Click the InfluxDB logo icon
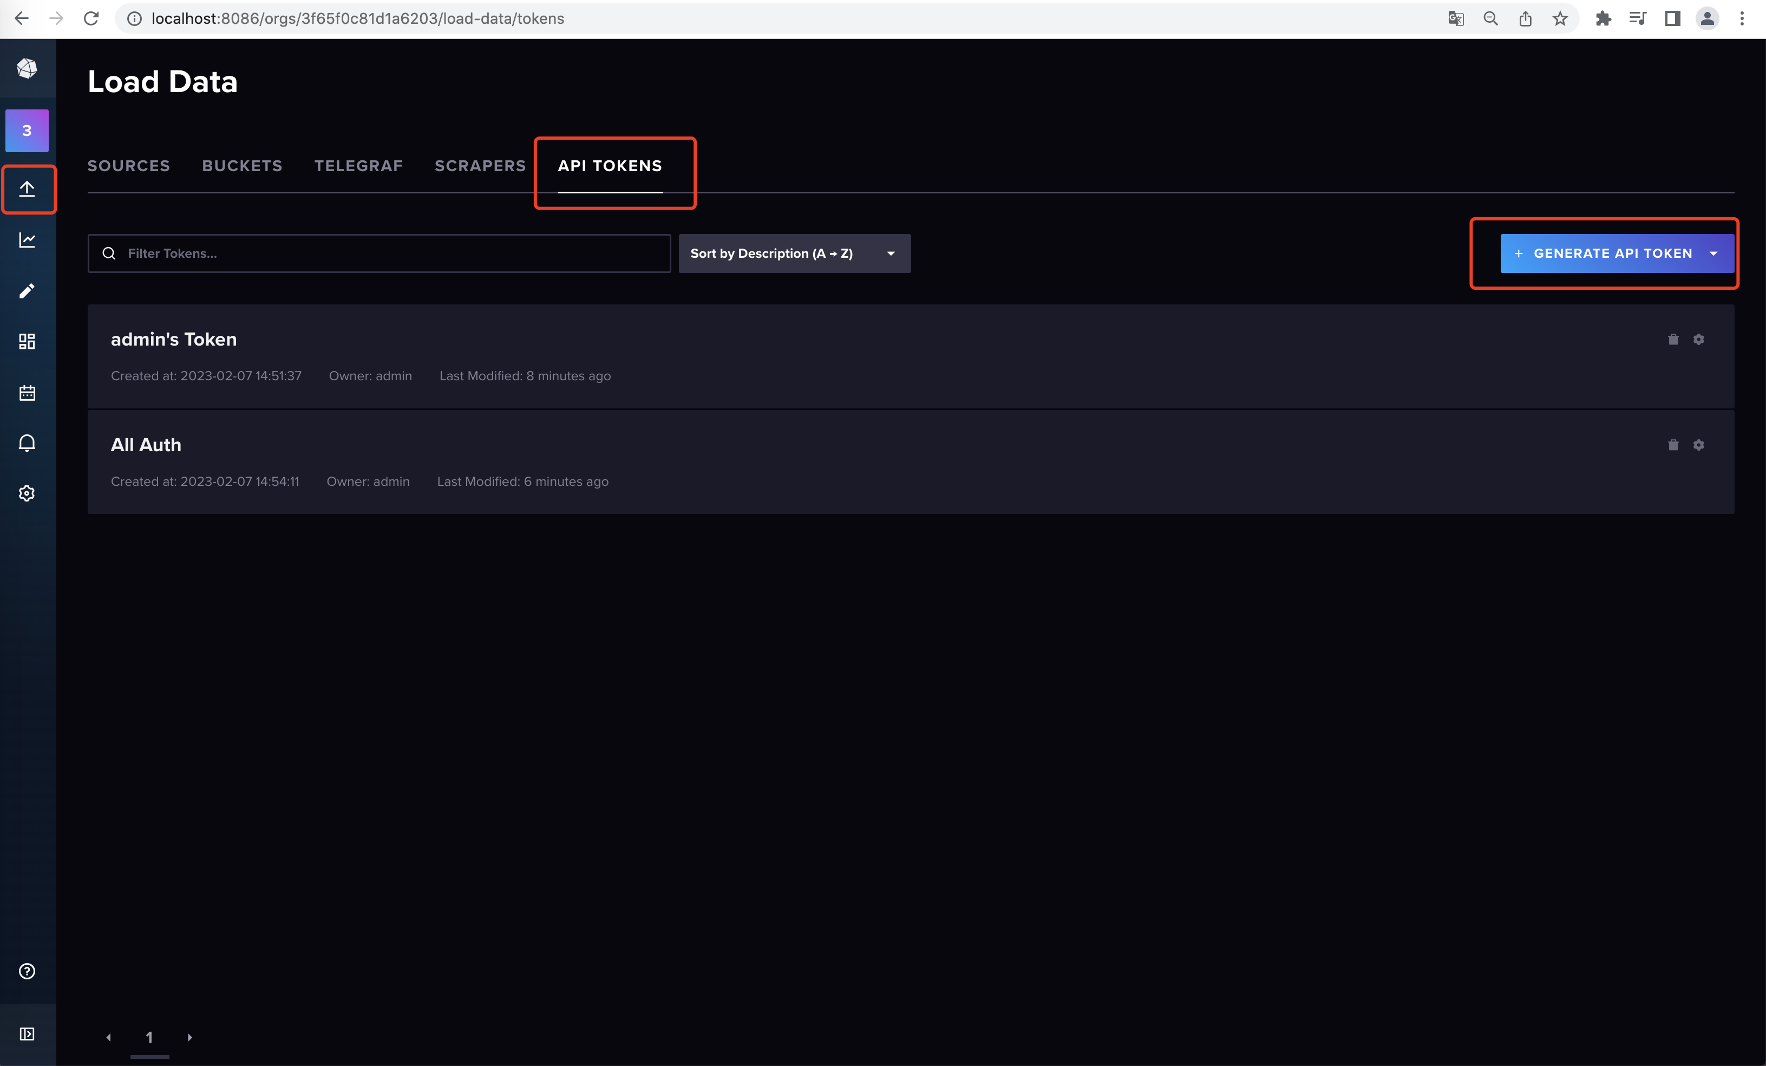Image resolution: width=1766 pixels, height=1066 pixels. click(x=27, y=68)
